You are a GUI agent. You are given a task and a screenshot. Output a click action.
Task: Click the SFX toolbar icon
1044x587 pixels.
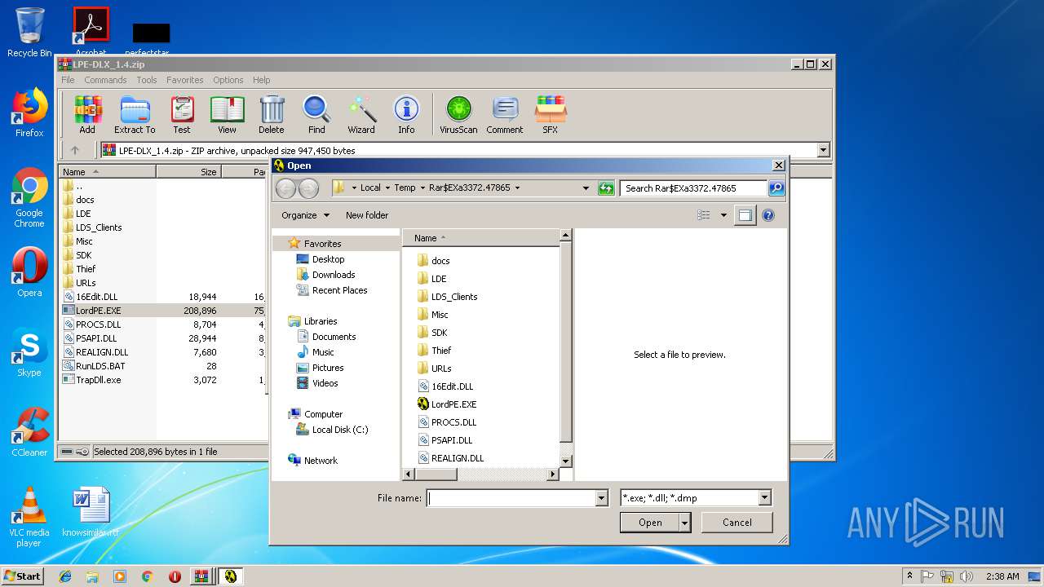pyautogui.click(x=551, y=115)
